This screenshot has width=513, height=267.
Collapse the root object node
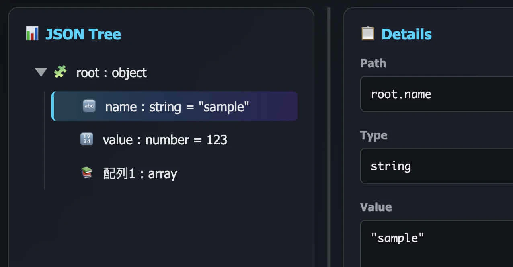[41, 73]
